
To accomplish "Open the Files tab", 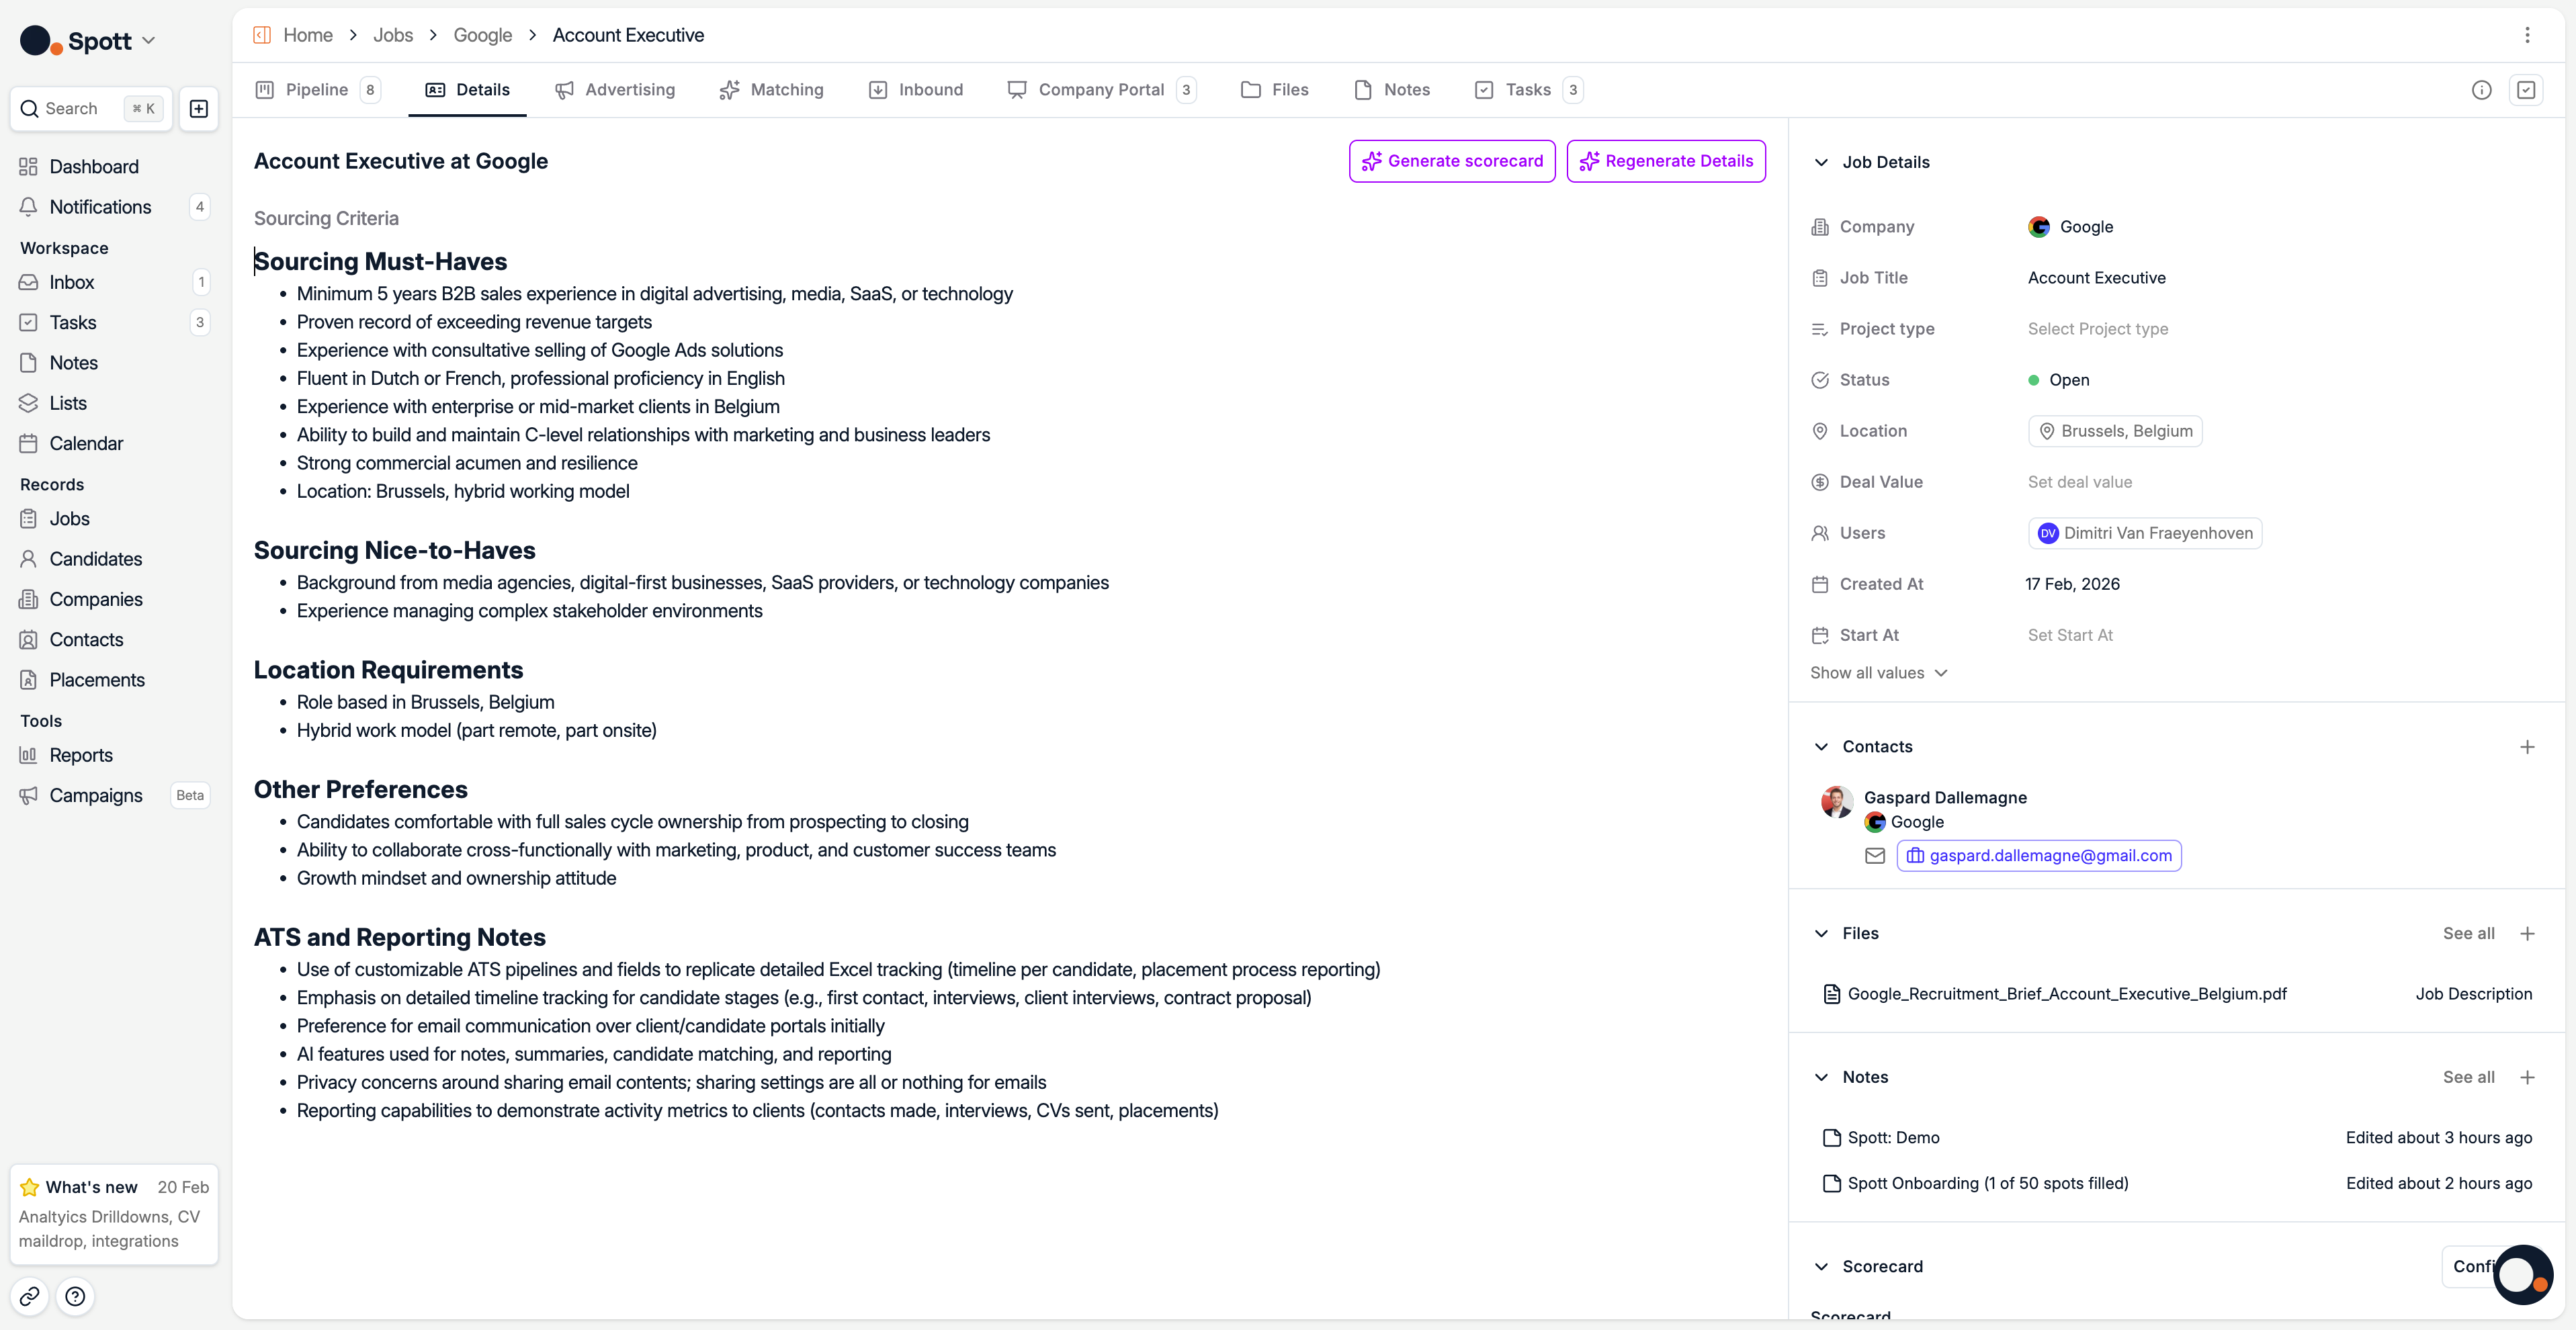I will click(x=1275, y=90).
